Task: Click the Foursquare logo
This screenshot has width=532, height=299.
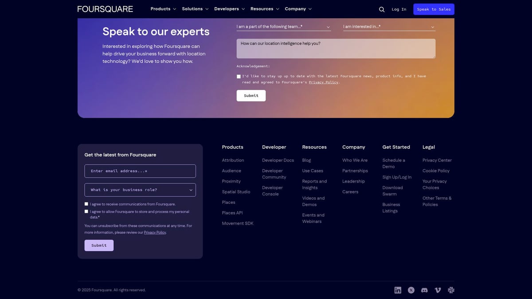Action: point(105,9)
